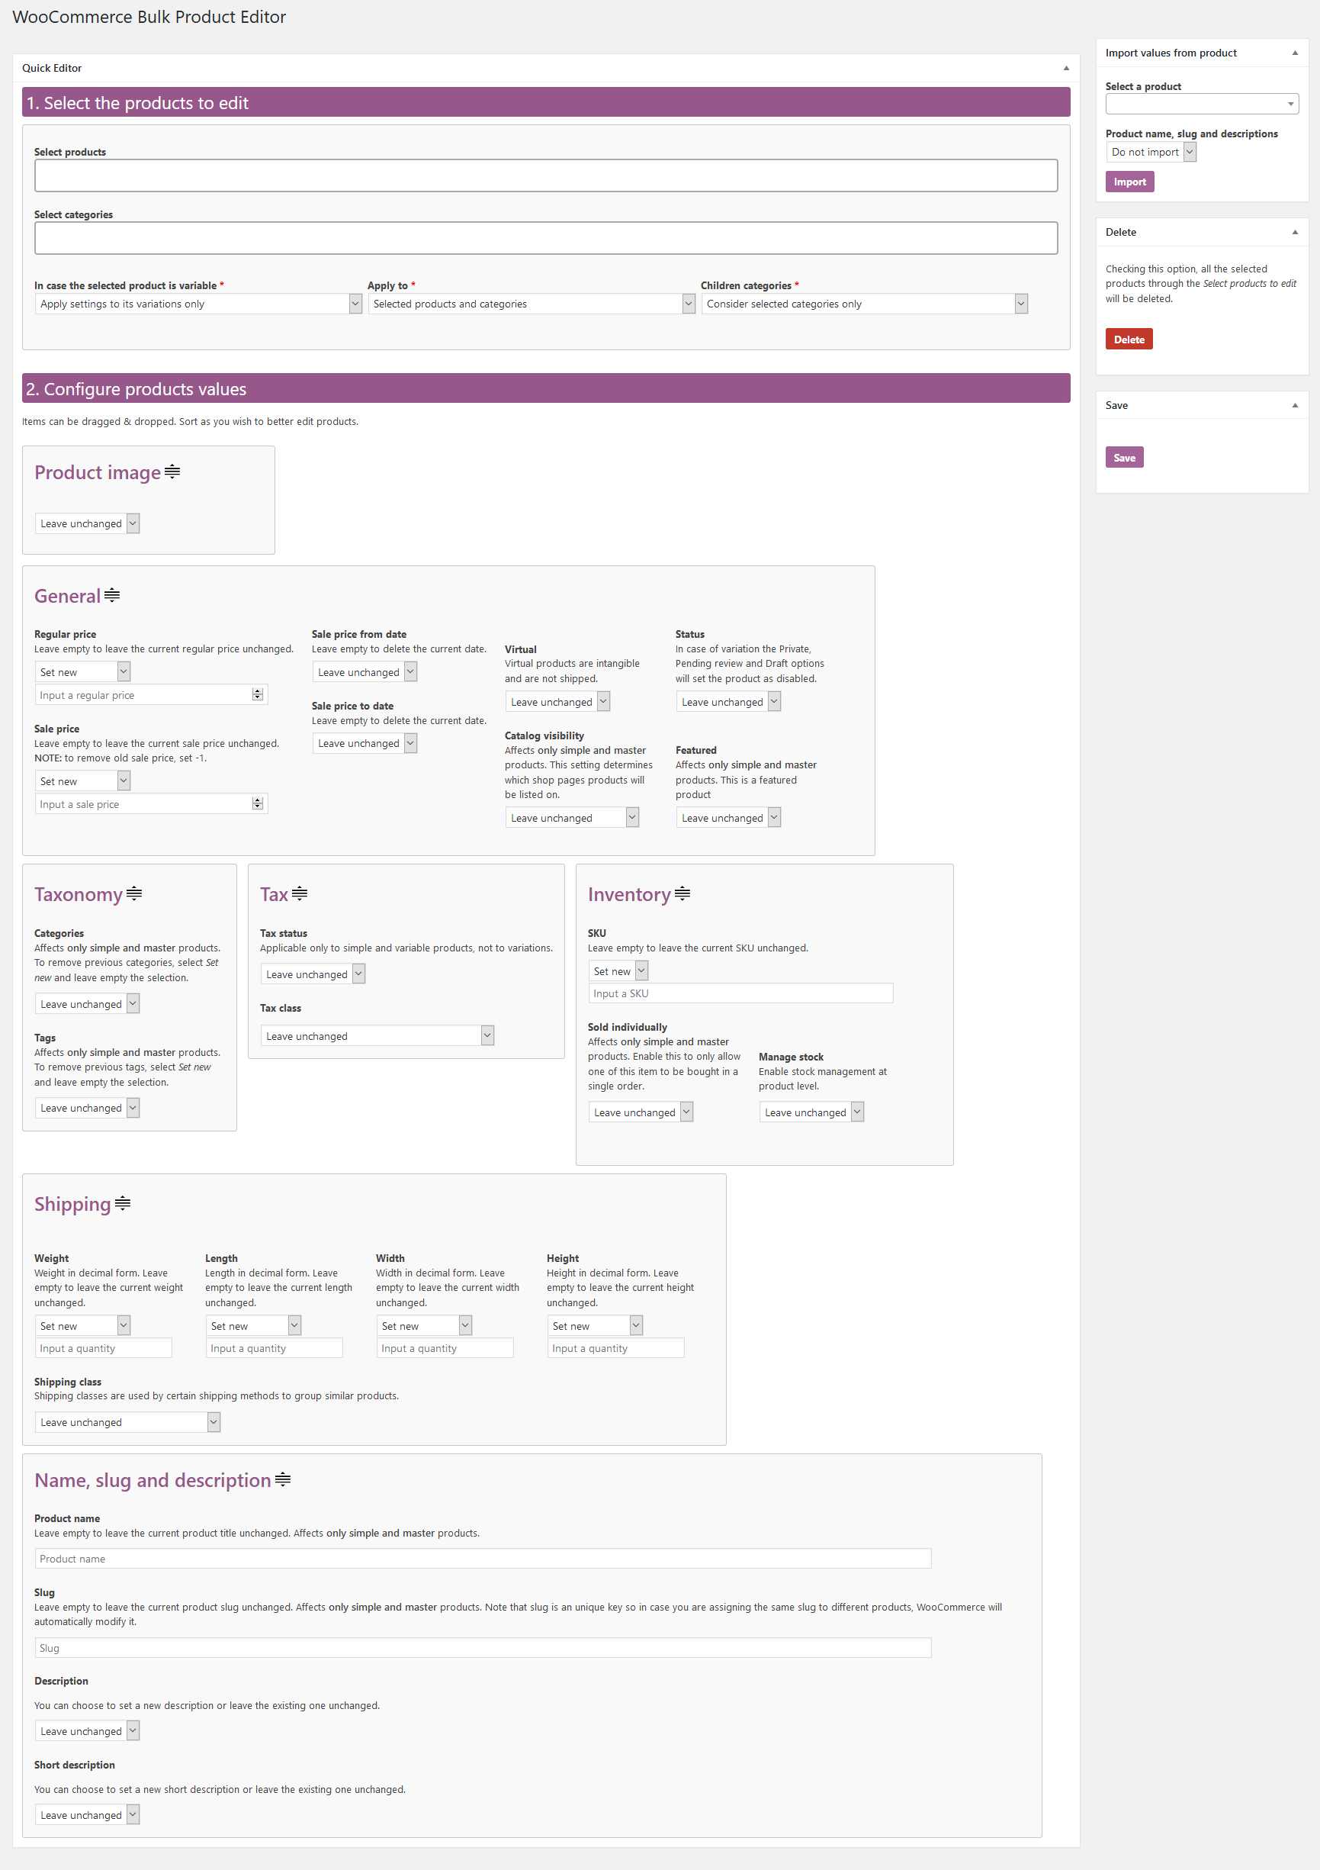Click the Weight quantity input
This screenshot has width=1320, height=1870.
point(104,1348)
